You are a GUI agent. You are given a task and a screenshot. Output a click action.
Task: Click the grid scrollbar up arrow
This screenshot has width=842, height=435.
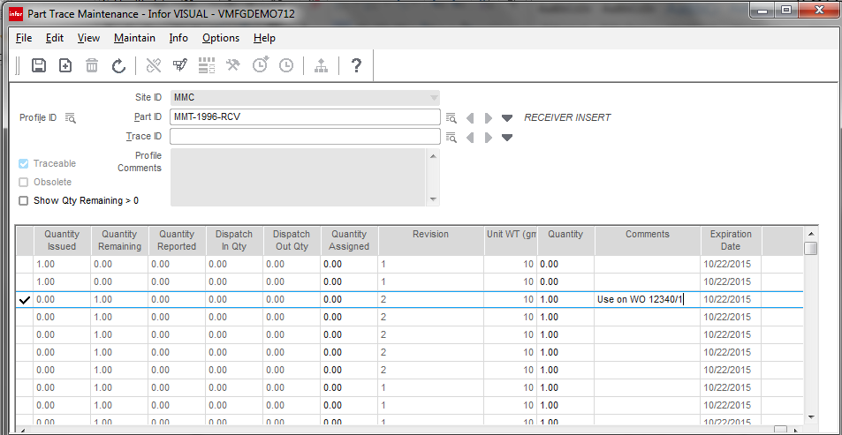click(x=811, y=233)
